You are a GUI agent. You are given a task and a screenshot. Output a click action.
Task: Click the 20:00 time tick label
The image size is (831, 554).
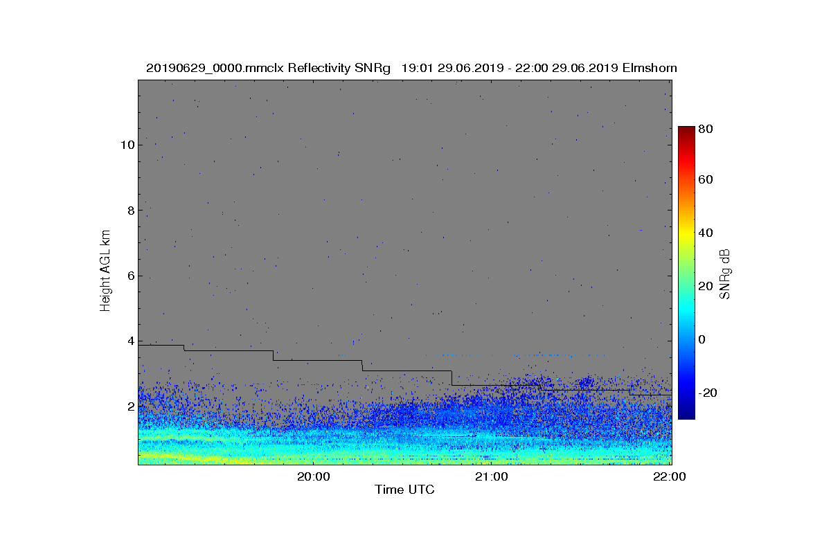pos(314,476)
